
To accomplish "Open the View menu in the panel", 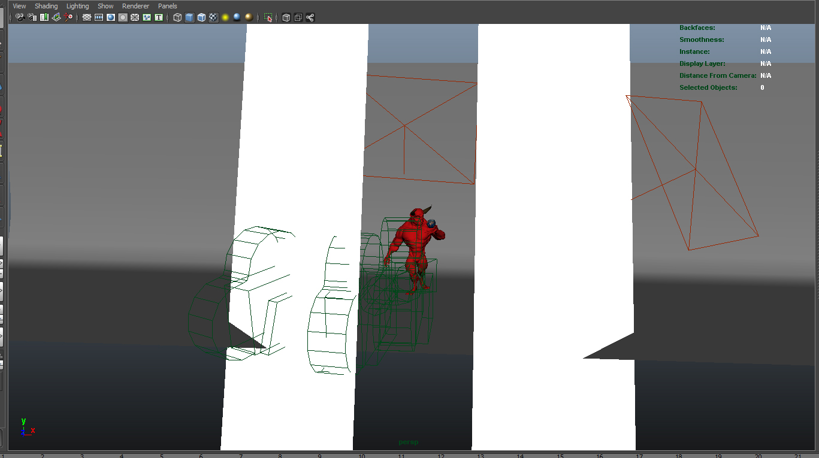I will (19, 6).
